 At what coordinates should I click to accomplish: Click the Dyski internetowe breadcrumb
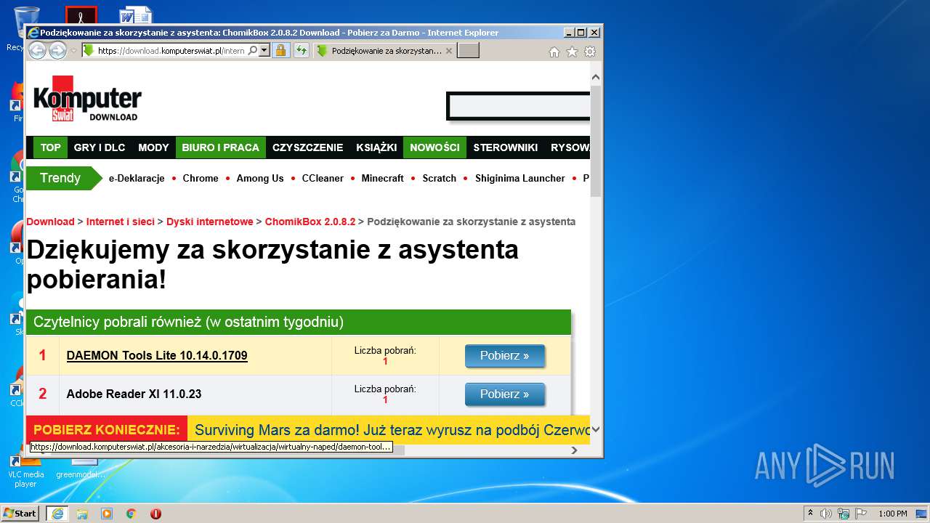(210, 222)
